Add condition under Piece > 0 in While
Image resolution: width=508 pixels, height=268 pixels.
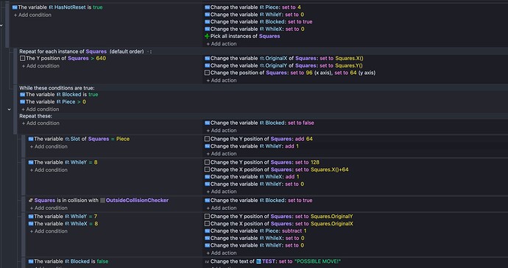coord(40,109)
